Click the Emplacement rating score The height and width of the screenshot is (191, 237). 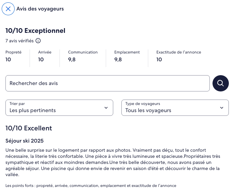click(118, 60)
